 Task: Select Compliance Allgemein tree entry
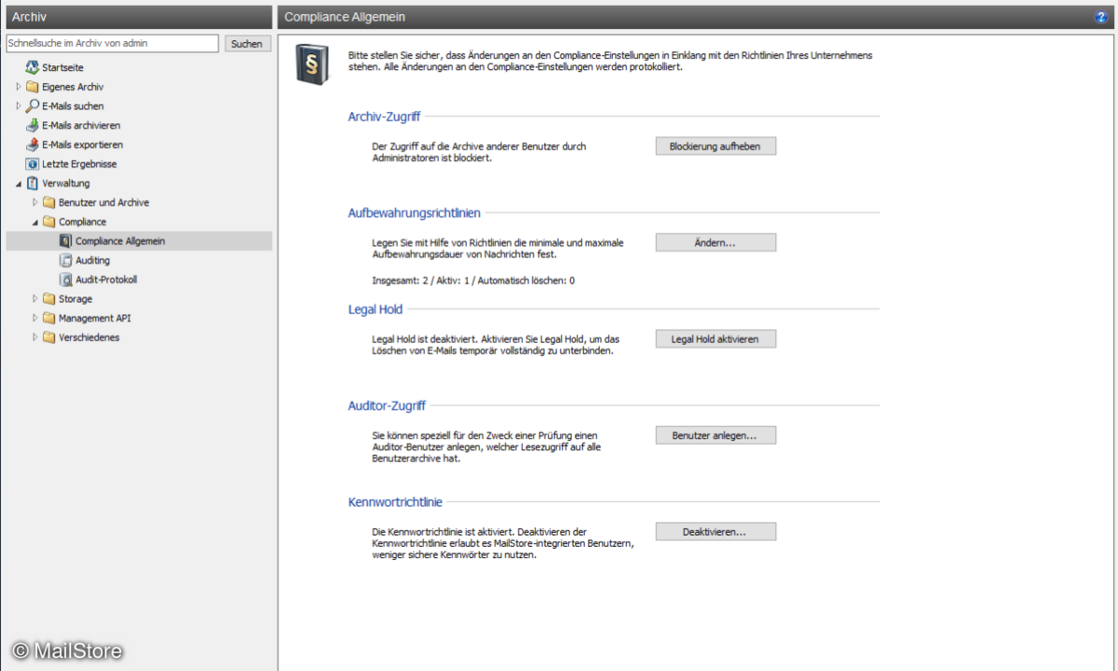coord(120,241)
